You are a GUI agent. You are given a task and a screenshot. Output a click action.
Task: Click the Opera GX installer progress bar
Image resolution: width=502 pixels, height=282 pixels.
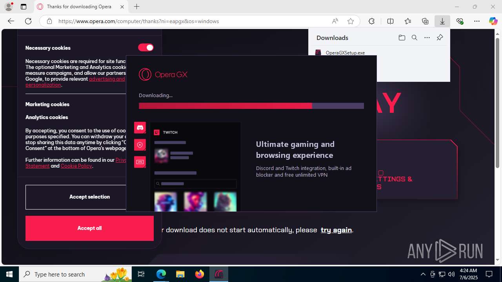251,106
